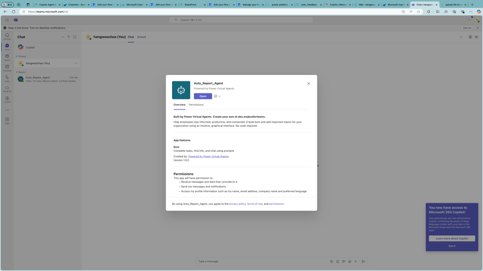The image size is (483, 271).
Task: Follow the Powered by Power Virtual Agents link
Action: [208, 156]
